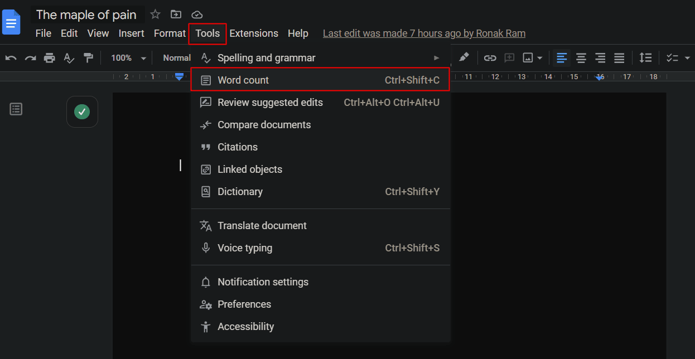
Task: Close the Tools menu
Action: click(x=207, y=33)
